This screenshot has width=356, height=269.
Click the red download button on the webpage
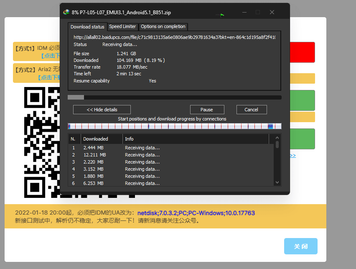tap(302, 52)
